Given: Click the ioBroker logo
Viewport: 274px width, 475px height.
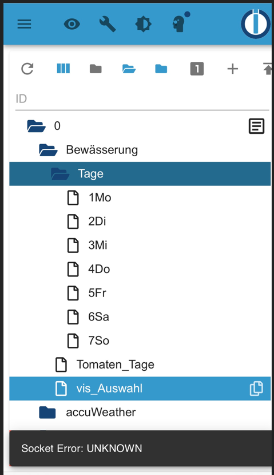Looking at the screenshot, I should pos(256,23).
